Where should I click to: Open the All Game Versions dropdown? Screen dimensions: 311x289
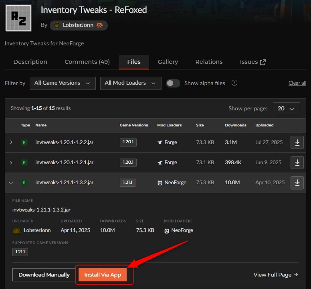[x=63, y=83]
